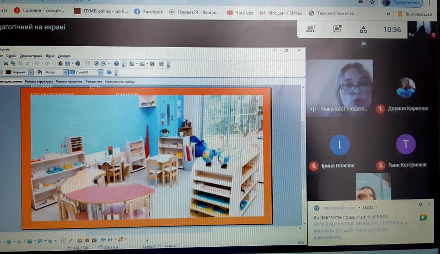Open the Інші закладки bookmarks folder
The image size is (440, 254).
pyautogui.click(x=415, y=14)
